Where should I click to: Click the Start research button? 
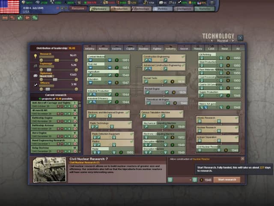click(227, 179)
